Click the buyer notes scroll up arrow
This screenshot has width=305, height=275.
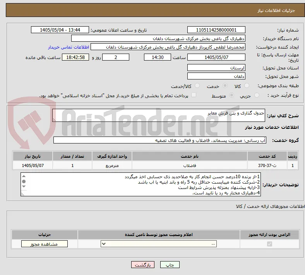[x=24, y=176]
